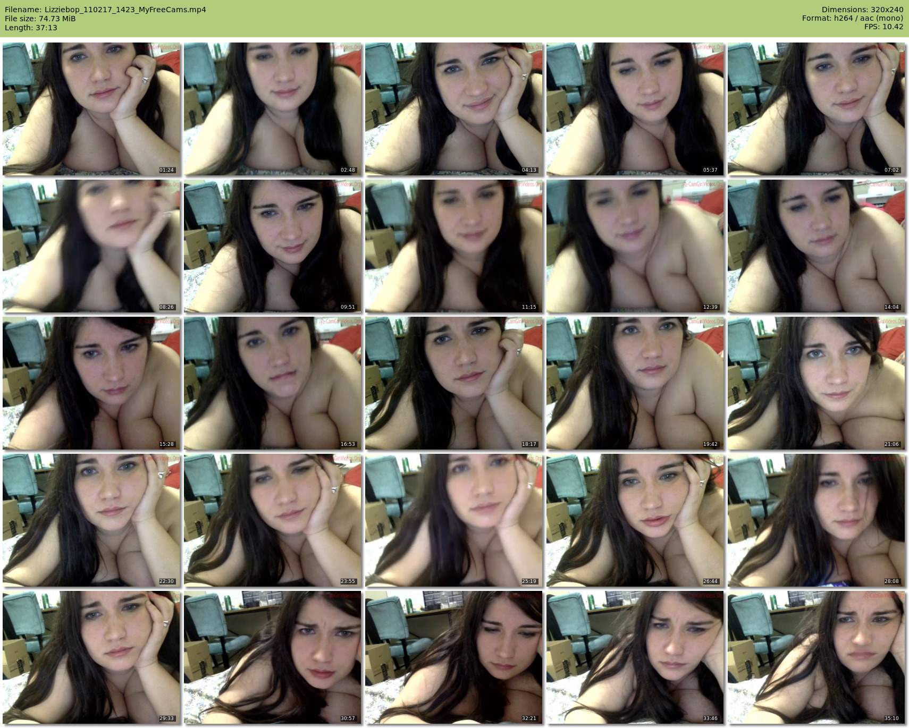
Task: Open the thumbnail timestamped 01:24
Action: (x=91, y=109)
